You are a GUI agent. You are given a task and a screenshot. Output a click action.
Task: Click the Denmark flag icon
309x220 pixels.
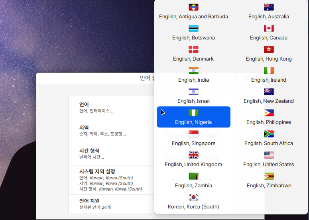[x=193, y=49]
